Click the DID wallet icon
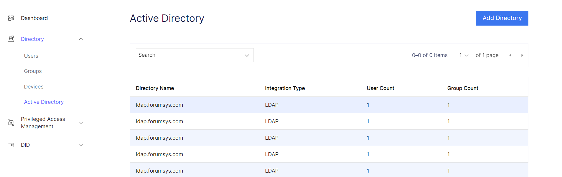The width and height of the screenshot is (562, 177). pyautogui.click(x=11, y=145)
